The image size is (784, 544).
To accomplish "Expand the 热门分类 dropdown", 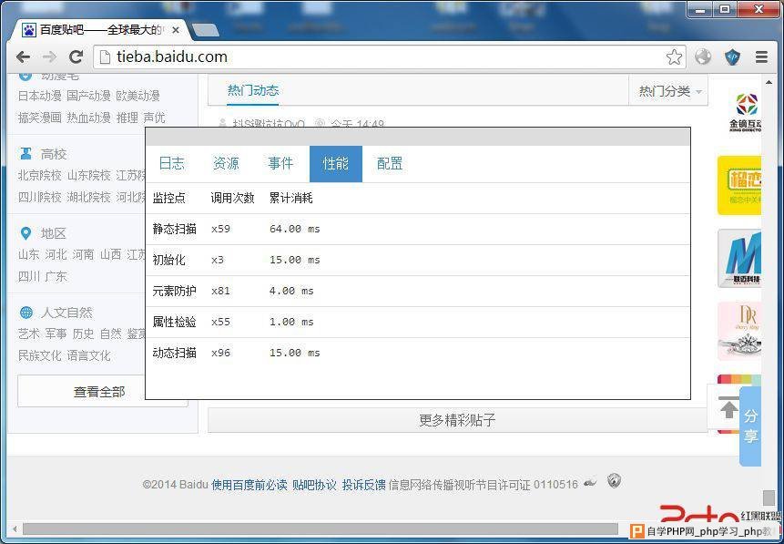I will coord(669,91).
